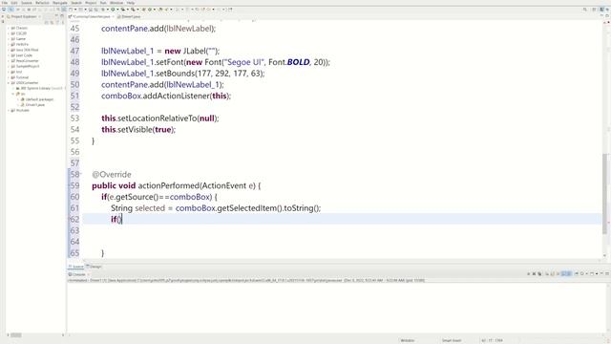
Task: Open the Window menu
Action: (x=116, y=3)
